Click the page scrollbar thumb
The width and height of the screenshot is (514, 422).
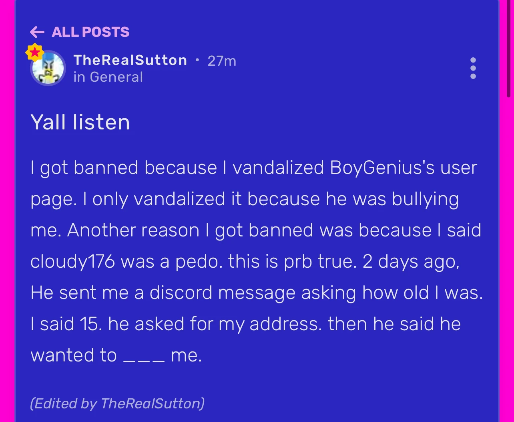pos(508,48)
